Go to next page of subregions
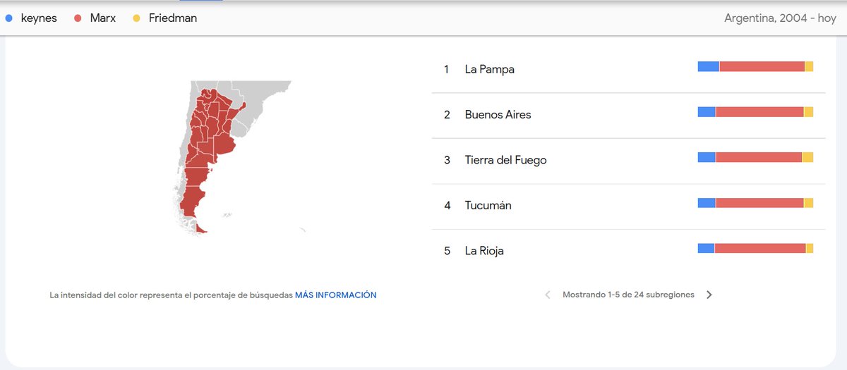The image size is (847, 370). 709,295
